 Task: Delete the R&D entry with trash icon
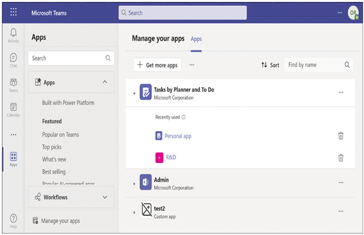(341, 158)
